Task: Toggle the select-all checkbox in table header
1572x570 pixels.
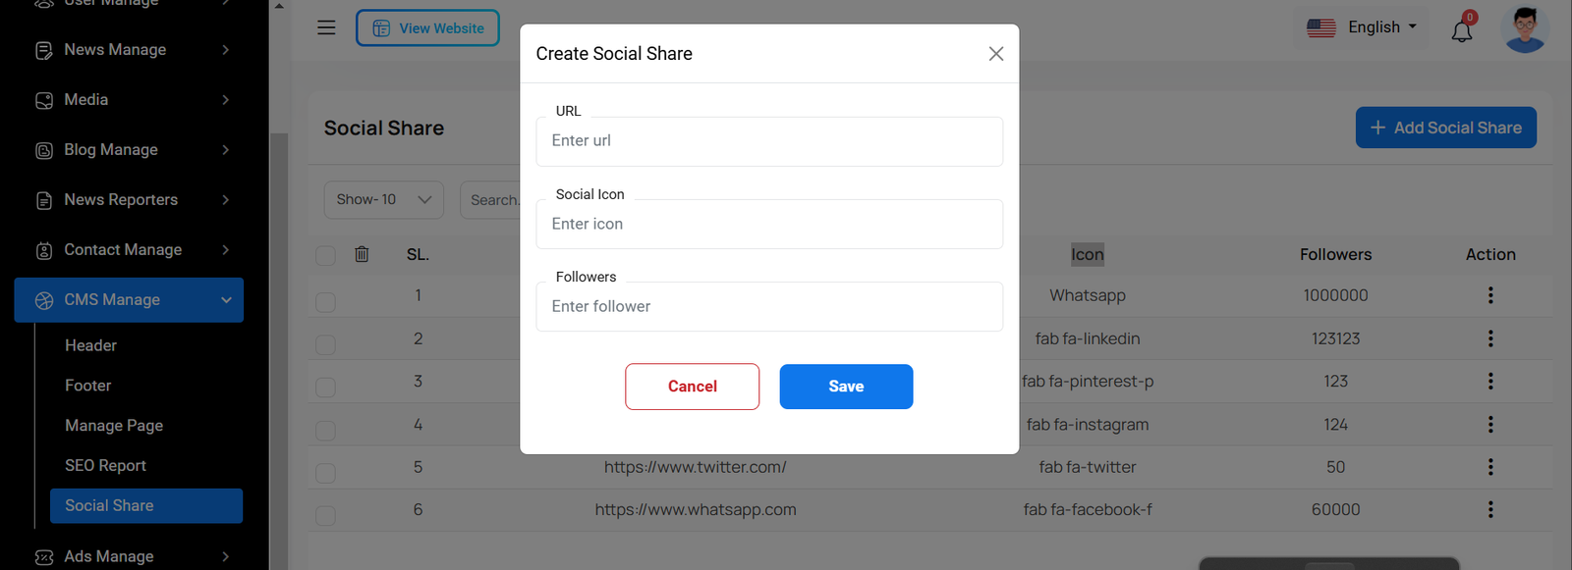Action: [x=325, y=255]
